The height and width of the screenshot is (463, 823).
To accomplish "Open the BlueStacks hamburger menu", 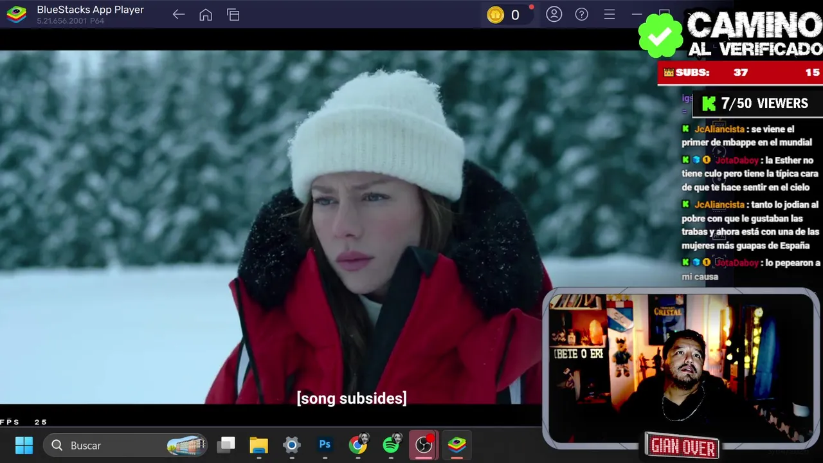I will click(x=610, y=15).
